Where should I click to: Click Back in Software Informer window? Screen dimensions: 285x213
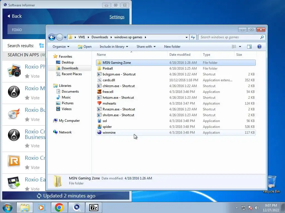14,16
